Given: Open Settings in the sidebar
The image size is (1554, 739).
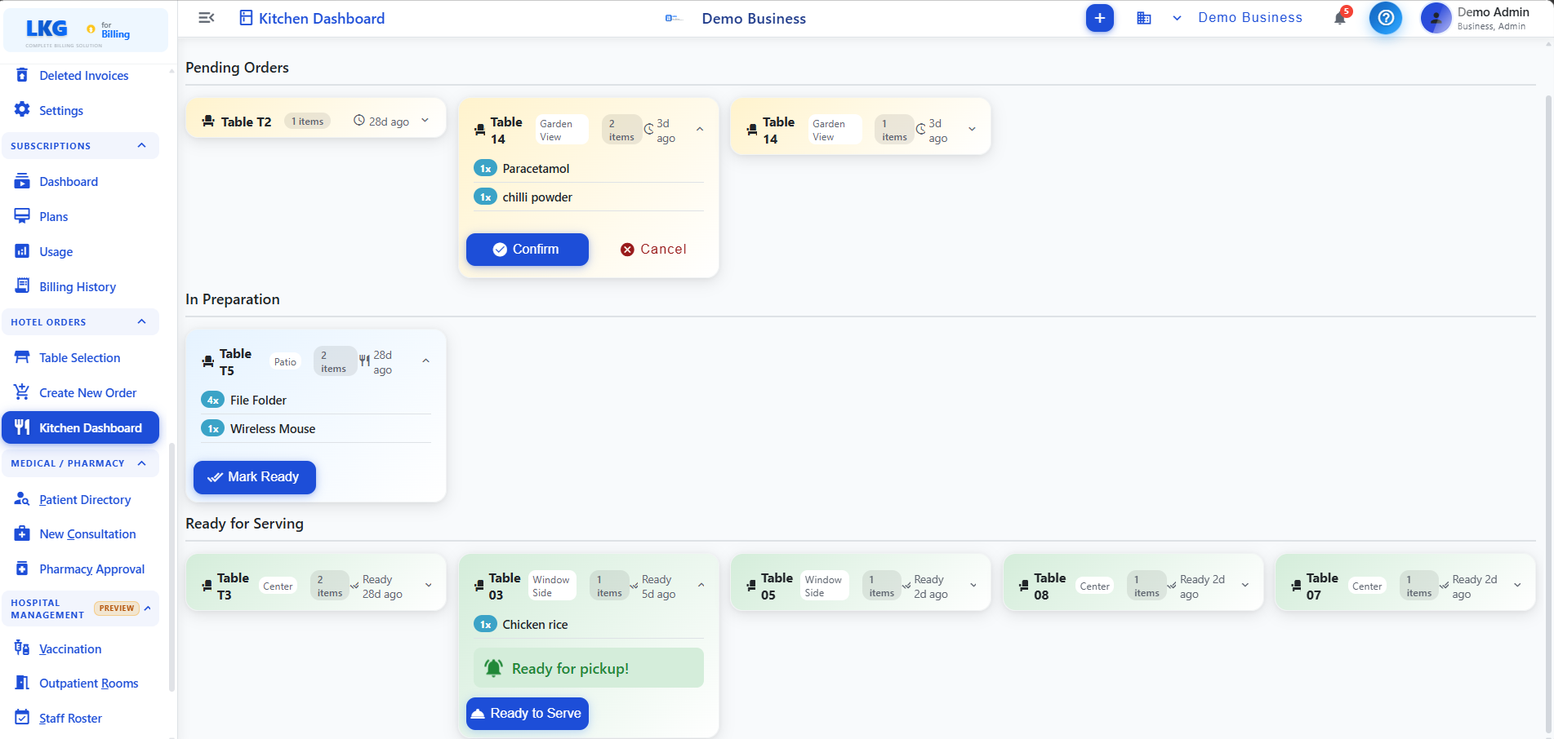Looking at the screenshot, I should [61, 111].
